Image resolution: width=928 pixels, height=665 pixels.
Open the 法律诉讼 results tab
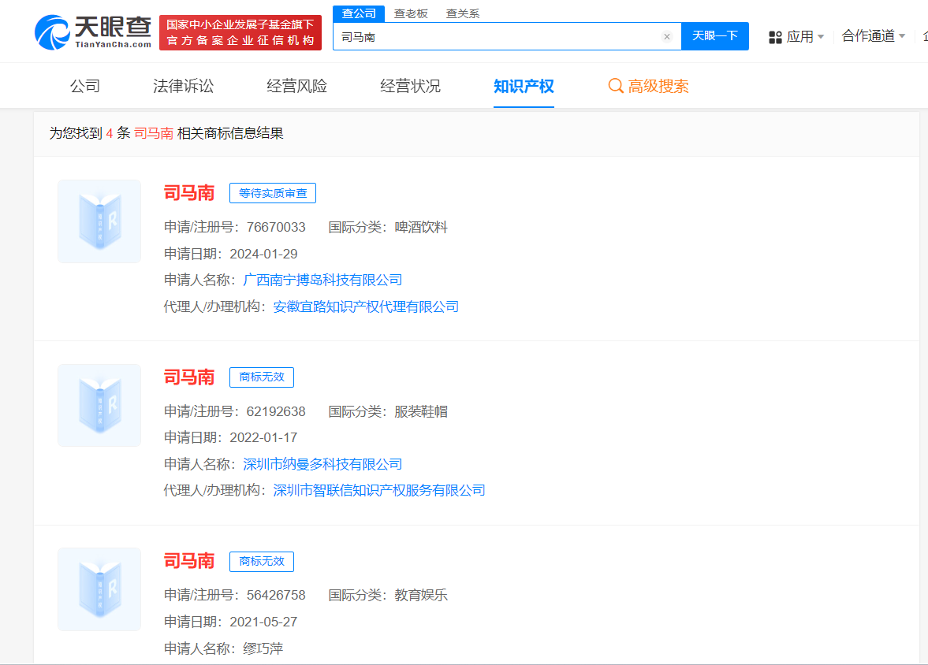pos(184,87)
